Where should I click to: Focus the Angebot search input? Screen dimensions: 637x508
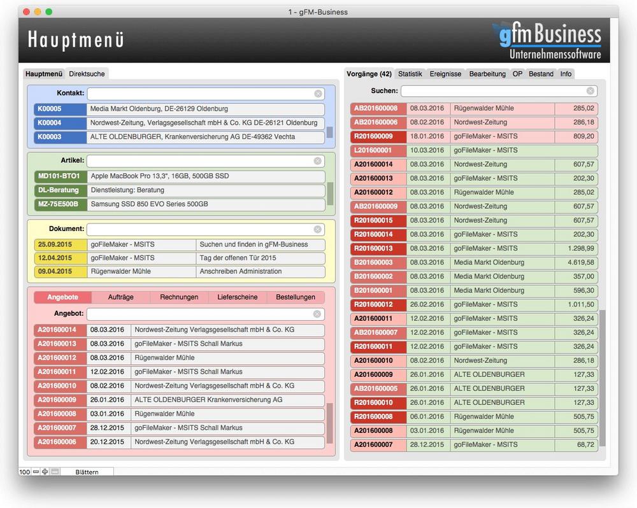tap(206, 314)
